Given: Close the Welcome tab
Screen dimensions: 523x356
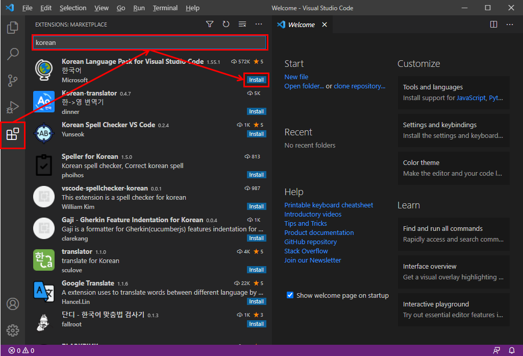Looking at the screenshot, I should (325, 25).
